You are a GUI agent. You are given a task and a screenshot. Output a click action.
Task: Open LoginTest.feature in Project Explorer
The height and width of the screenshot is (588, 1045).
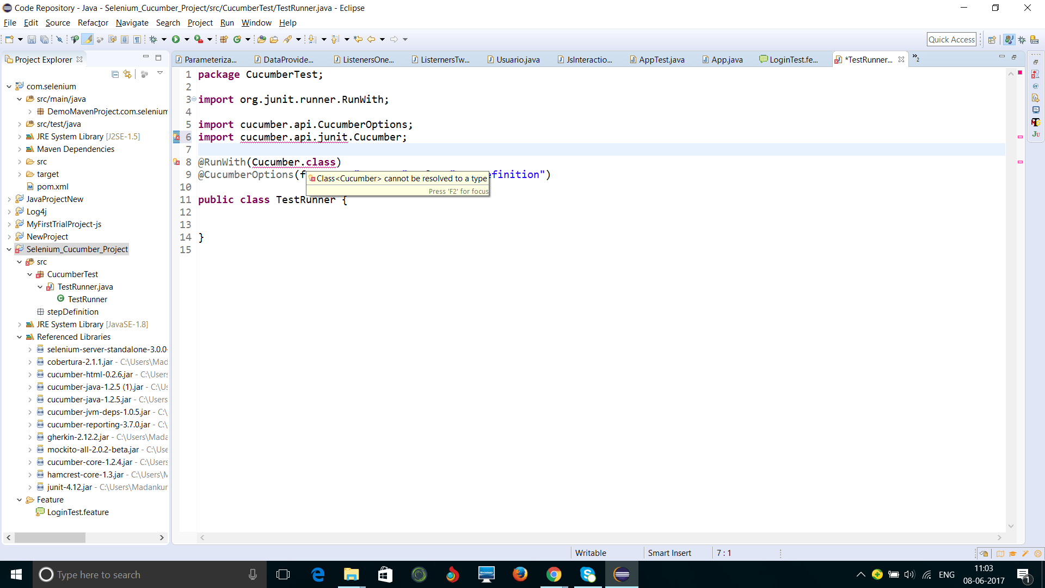[78, 512]
